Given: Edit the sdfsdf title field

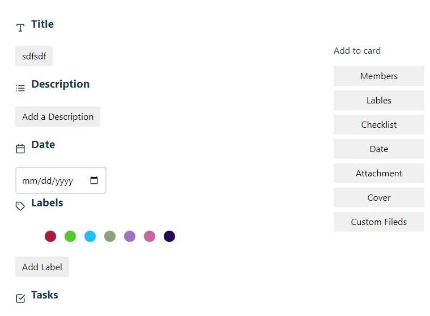Looking at the screenshot, I should [x=34, y=57].
